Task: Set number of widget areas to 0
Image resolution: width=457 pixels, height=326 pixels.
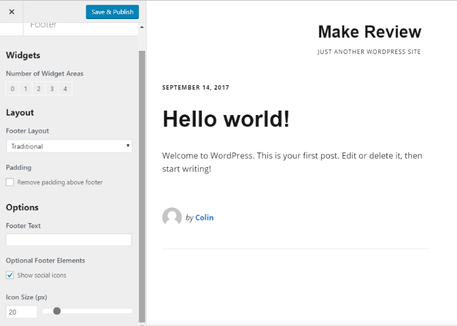Action: click(12, 89)
